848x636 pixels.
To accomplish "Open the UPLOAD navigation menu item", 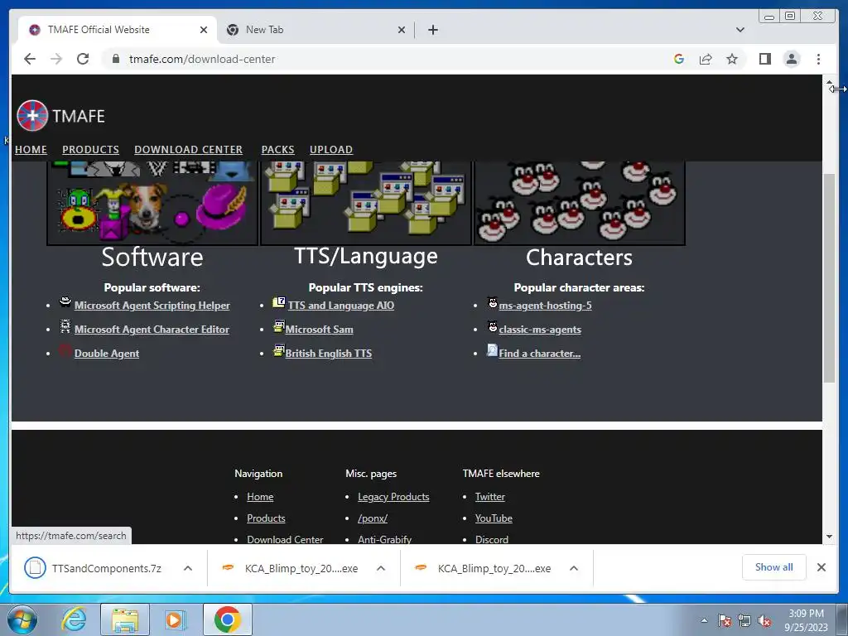I will coord(331,150).
